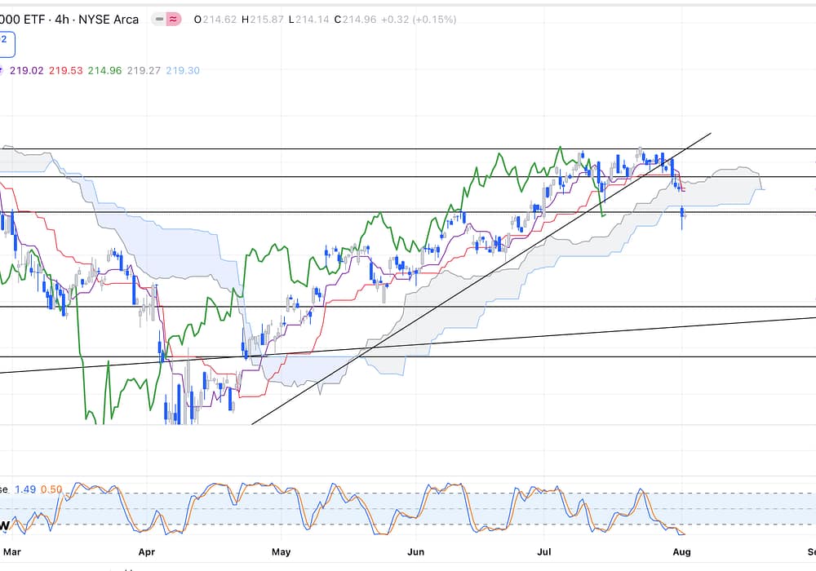The image size is (816, 571).
Task: Click the pink approximate-equals indicator icon
Action: click(x=173, y=20)
